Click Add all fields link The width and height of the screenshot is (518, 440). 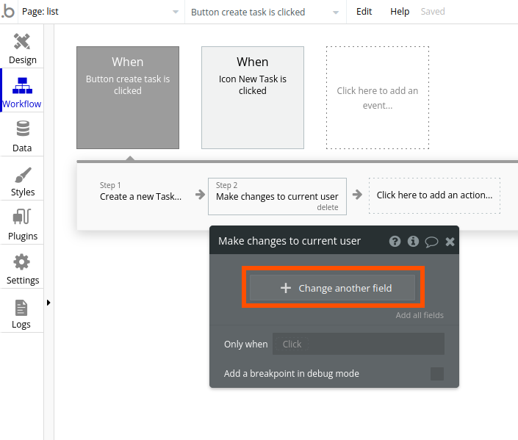click(x=420, y=315)
